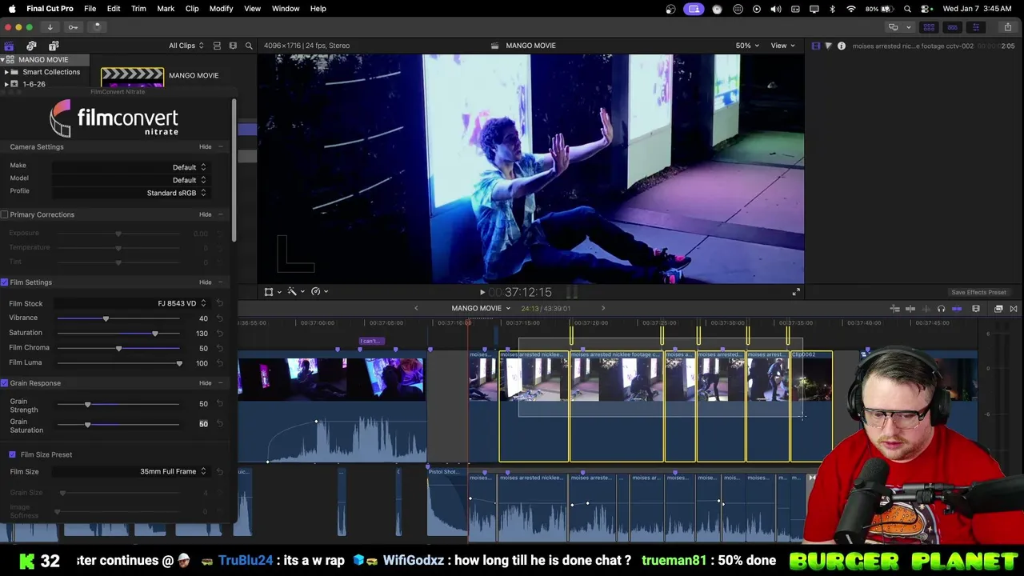Toggle the inspector sliders button
This screenshot has height=576, width=1024.
coord(975,26)
